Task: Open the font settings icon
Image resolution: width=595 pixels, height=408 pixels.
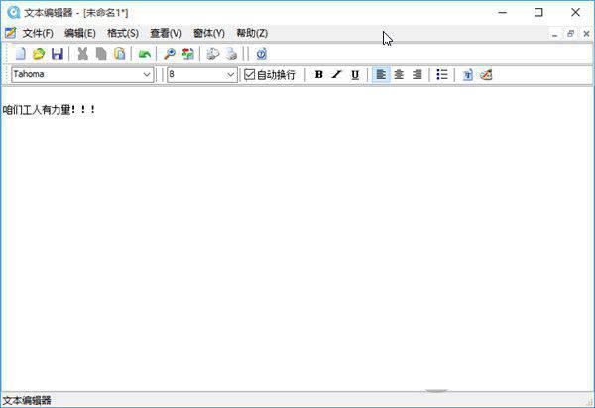Action: [x=468, y=75]
